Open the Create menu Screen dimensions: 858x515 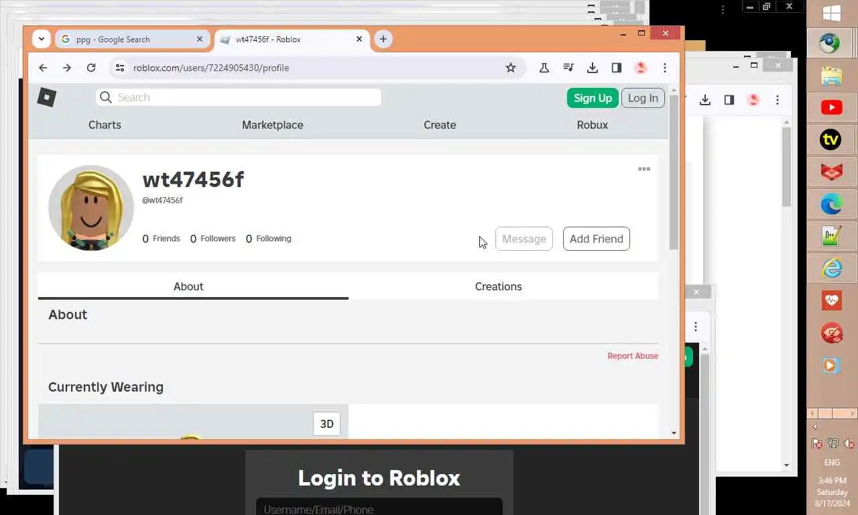tap(440, 125)
